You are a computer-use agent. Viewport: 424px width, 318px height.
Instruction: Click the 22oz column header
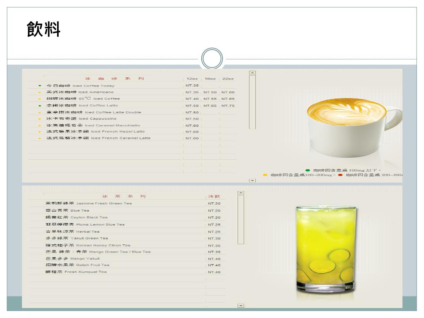pos(228,79)
